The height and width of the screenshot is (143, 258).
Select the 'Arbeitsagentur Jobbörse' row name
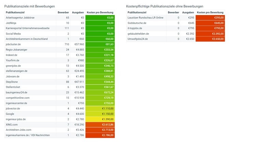pos(20,18)
